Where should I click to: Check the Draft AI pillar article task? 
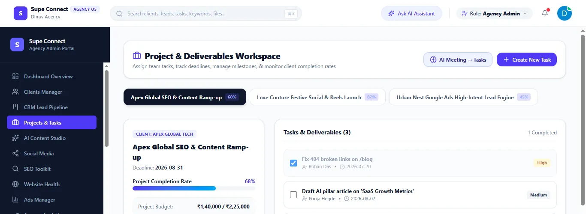click(293, 195)
